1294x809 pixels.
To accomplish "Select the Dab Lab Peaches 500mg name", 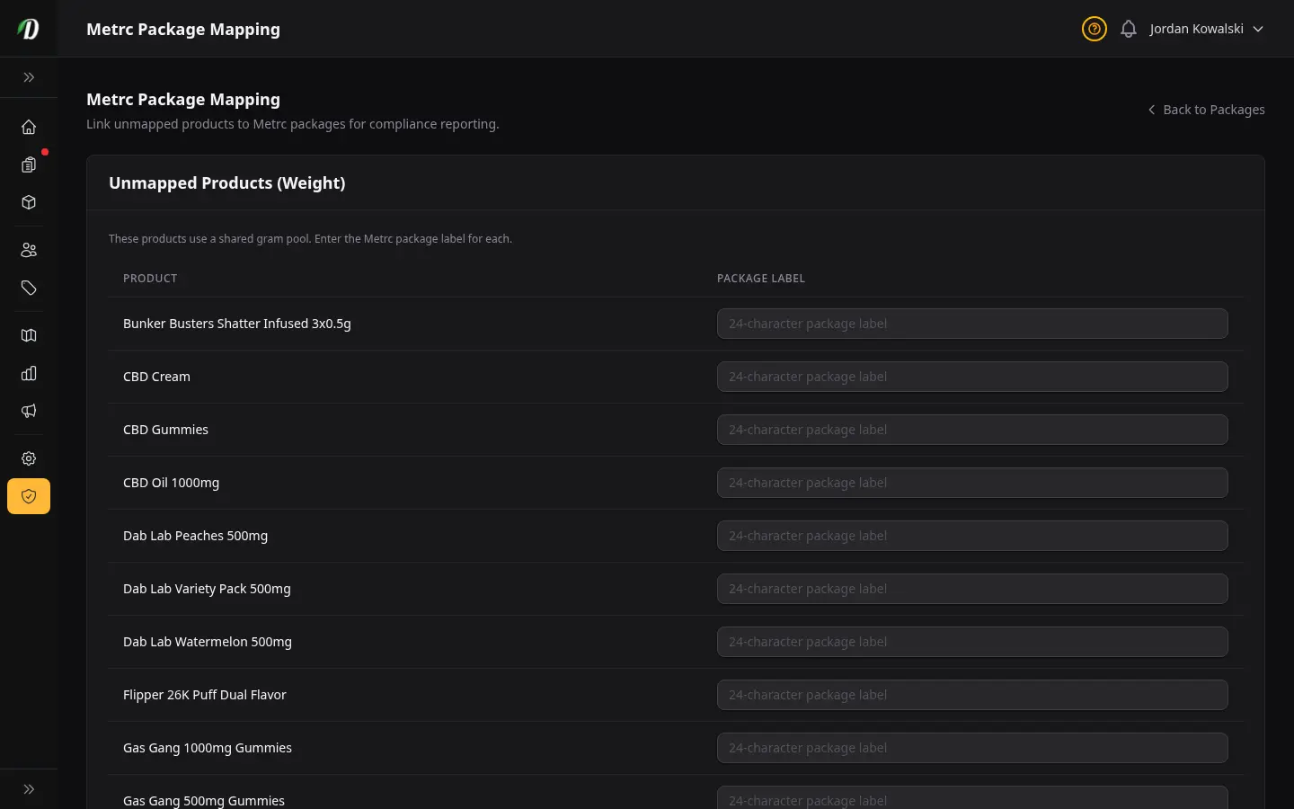I will pyautogui.click(x=195, y=536).
